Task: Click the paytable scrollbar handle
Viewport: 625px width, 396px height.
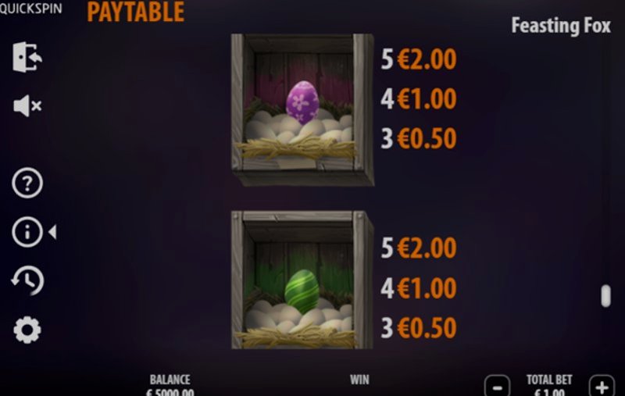Action: click(606, 295)
